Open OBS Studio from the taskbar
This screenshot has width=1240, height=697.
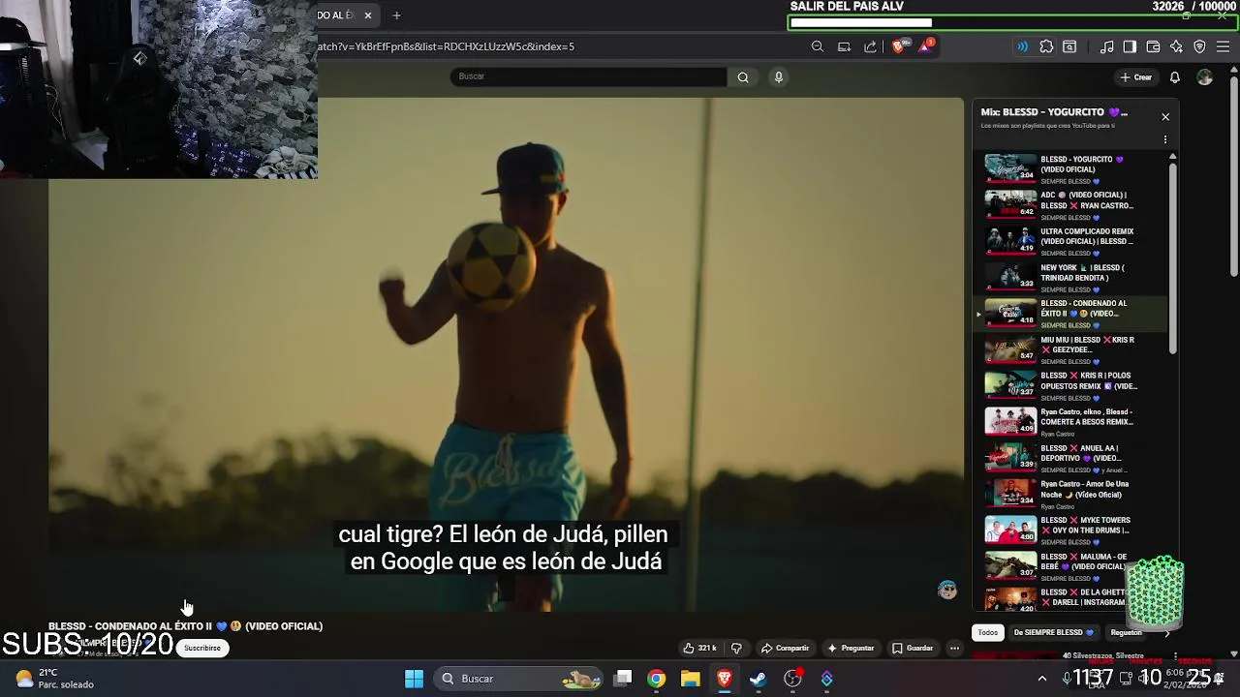(792, 679)
